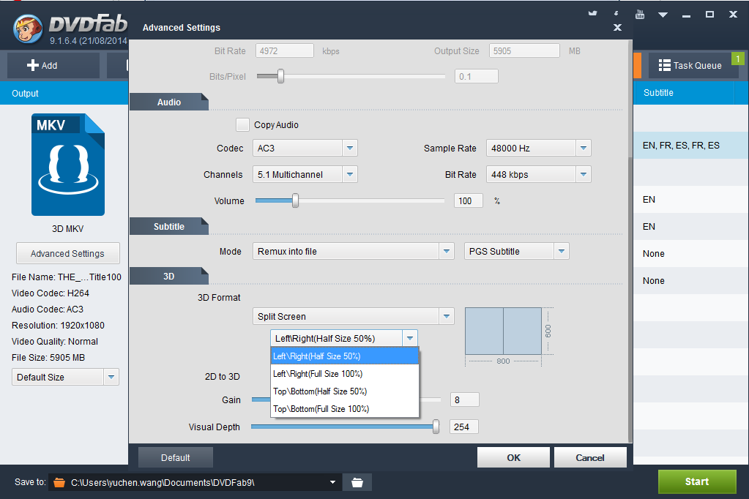Open the Task Queue panel
The height and width of the screenshot is (499, 749).
[692, 65]
